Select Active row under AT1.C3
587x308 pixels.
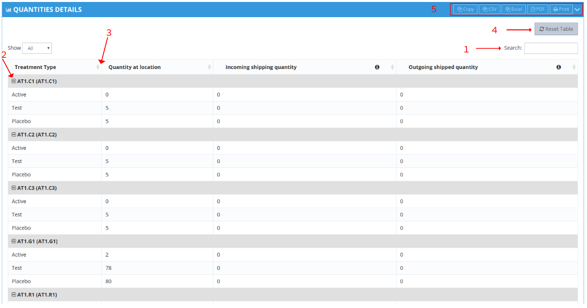(x=293, y=201)
